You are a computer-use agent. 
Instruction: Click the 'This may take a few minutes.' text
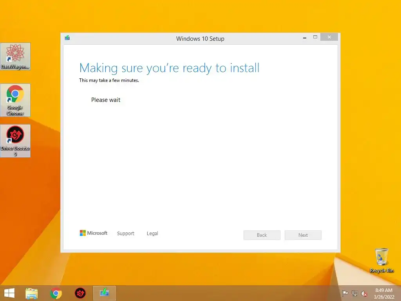coord(109,80)
